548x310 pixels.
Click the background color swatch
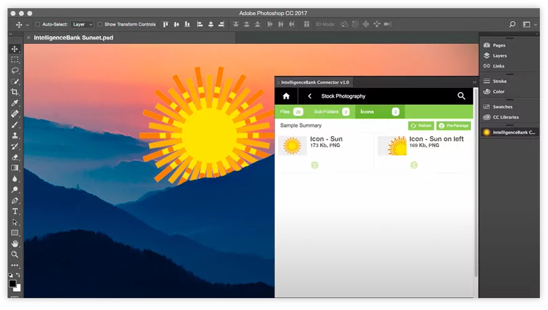pos(18,288)
